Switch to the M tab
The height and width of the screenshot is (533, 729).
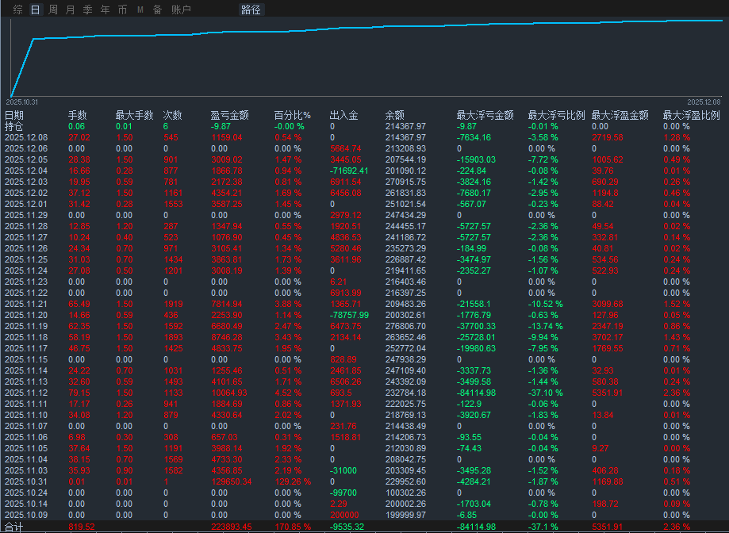[140, 10]
